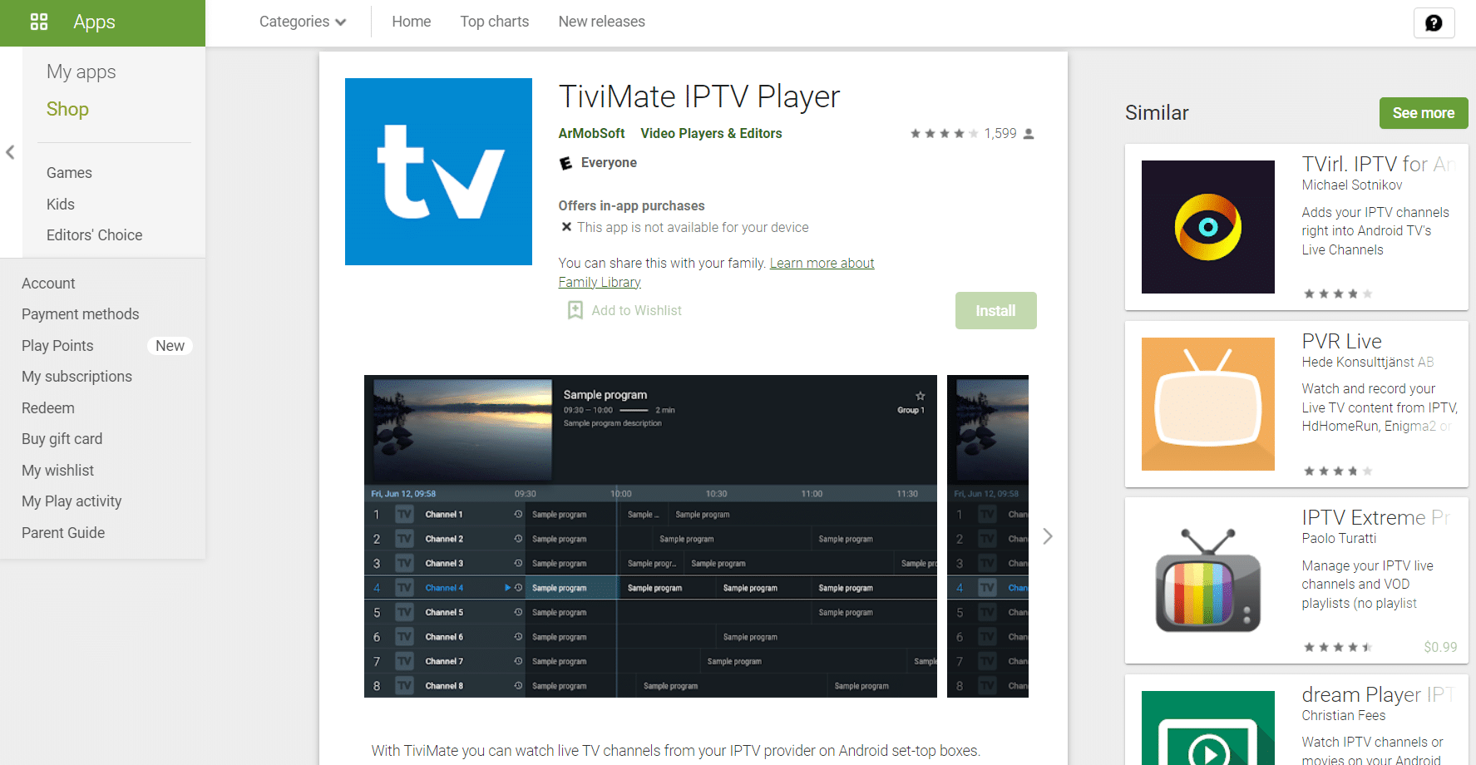
Task: Click the Install button
Action: pos(995,310)
